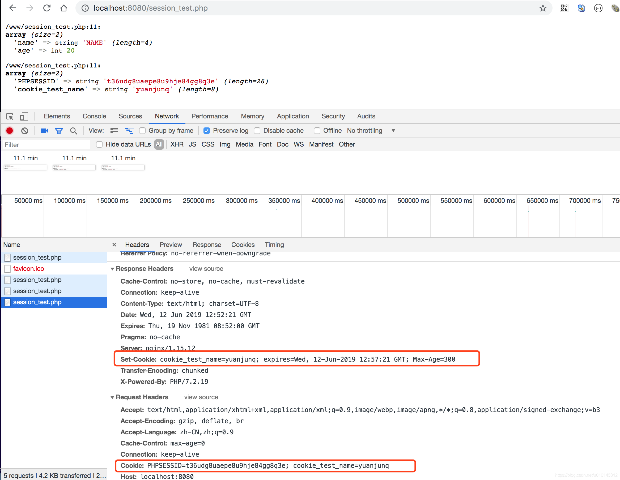Select the favicon.ico request row

(54, 269)
